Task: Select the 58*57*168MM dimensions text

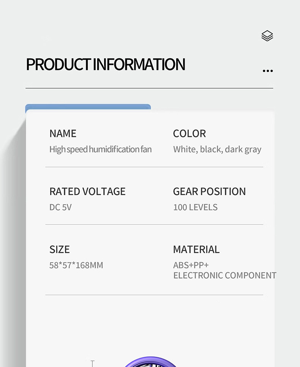Action: pyautogui.click(x=76, y=265)
